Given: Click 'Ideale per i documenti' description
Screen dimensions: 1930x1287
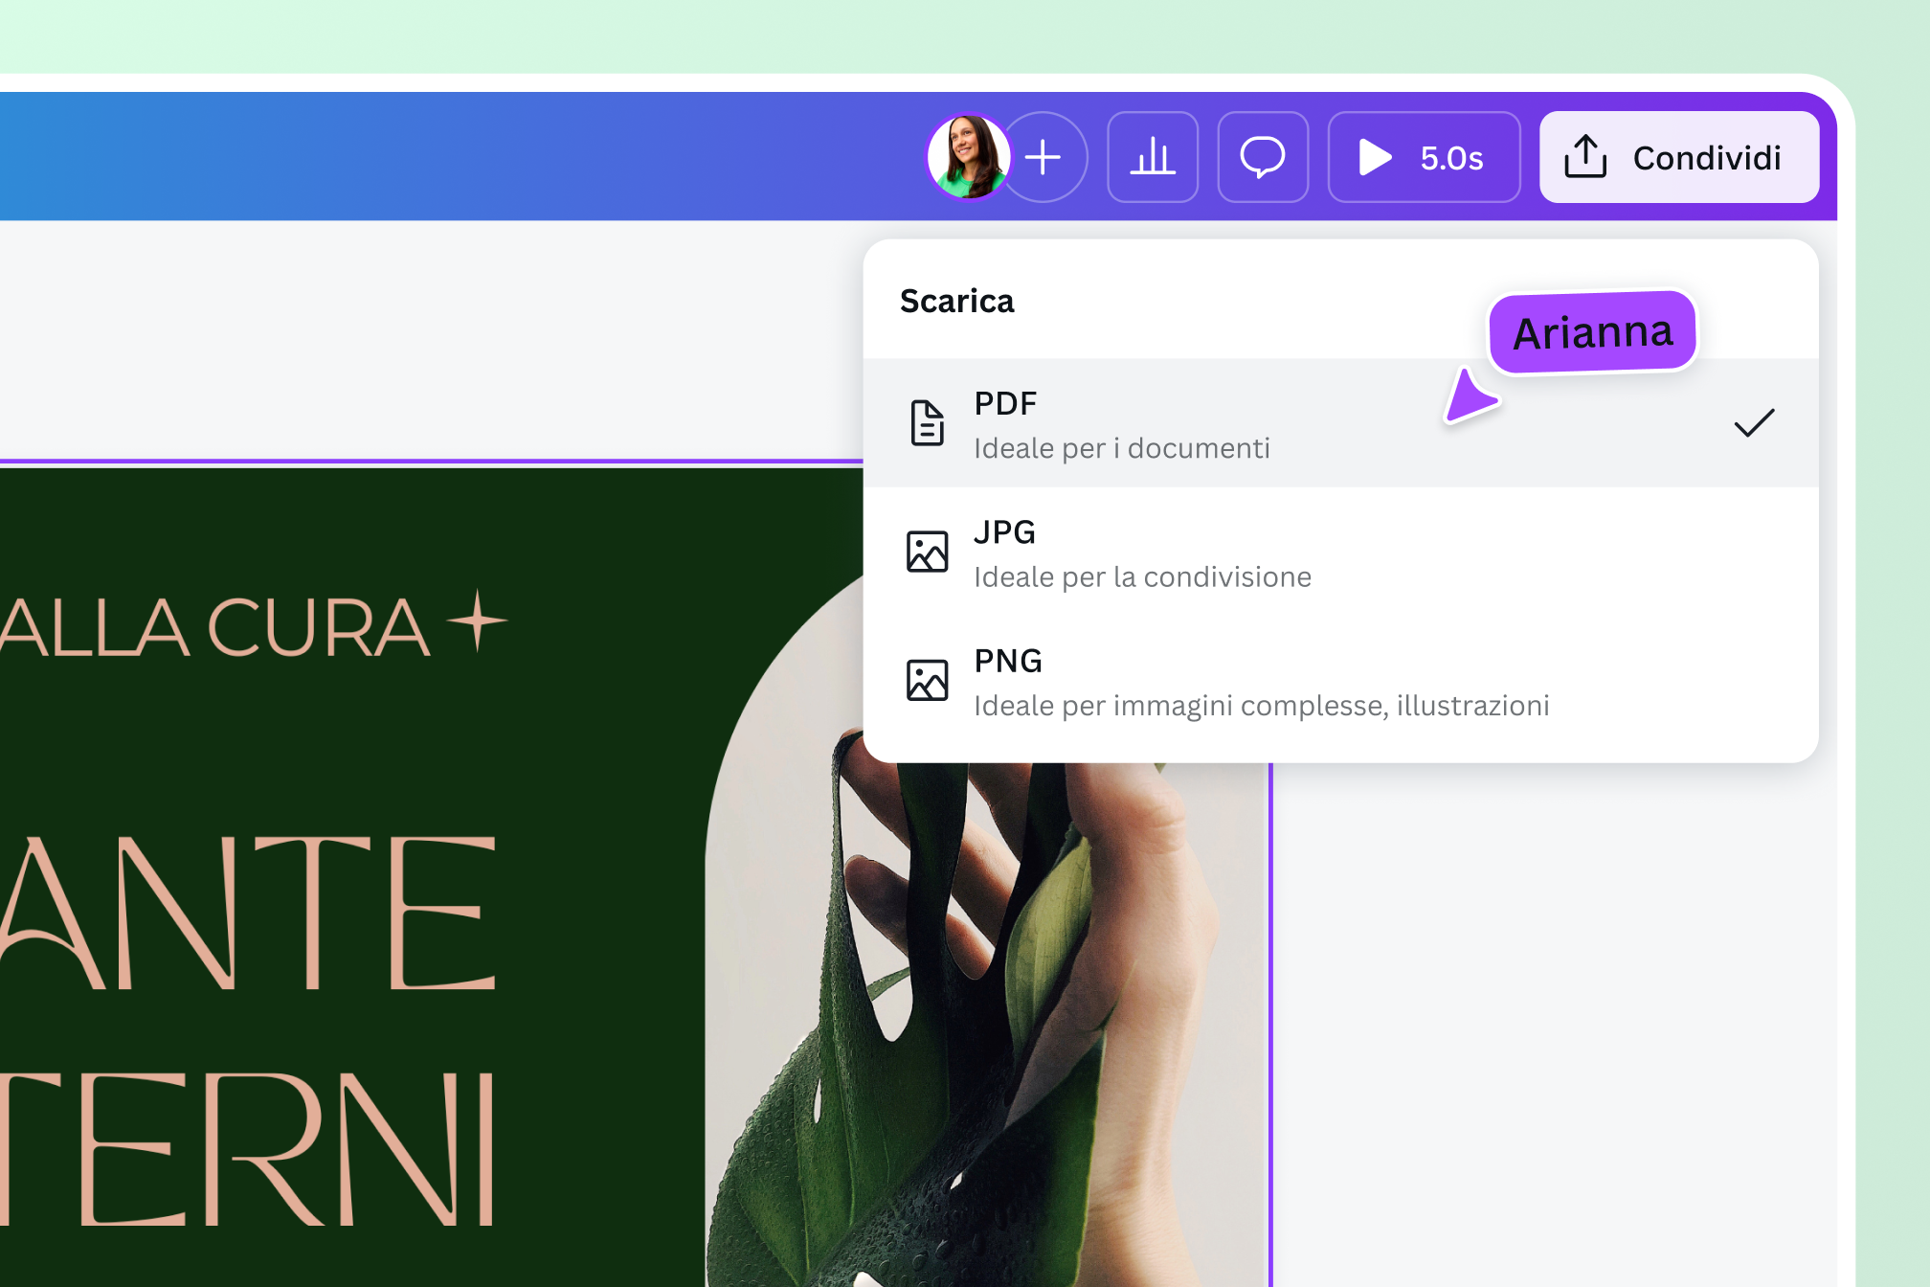Looking at the screenshot, I should click(1122, 448).
